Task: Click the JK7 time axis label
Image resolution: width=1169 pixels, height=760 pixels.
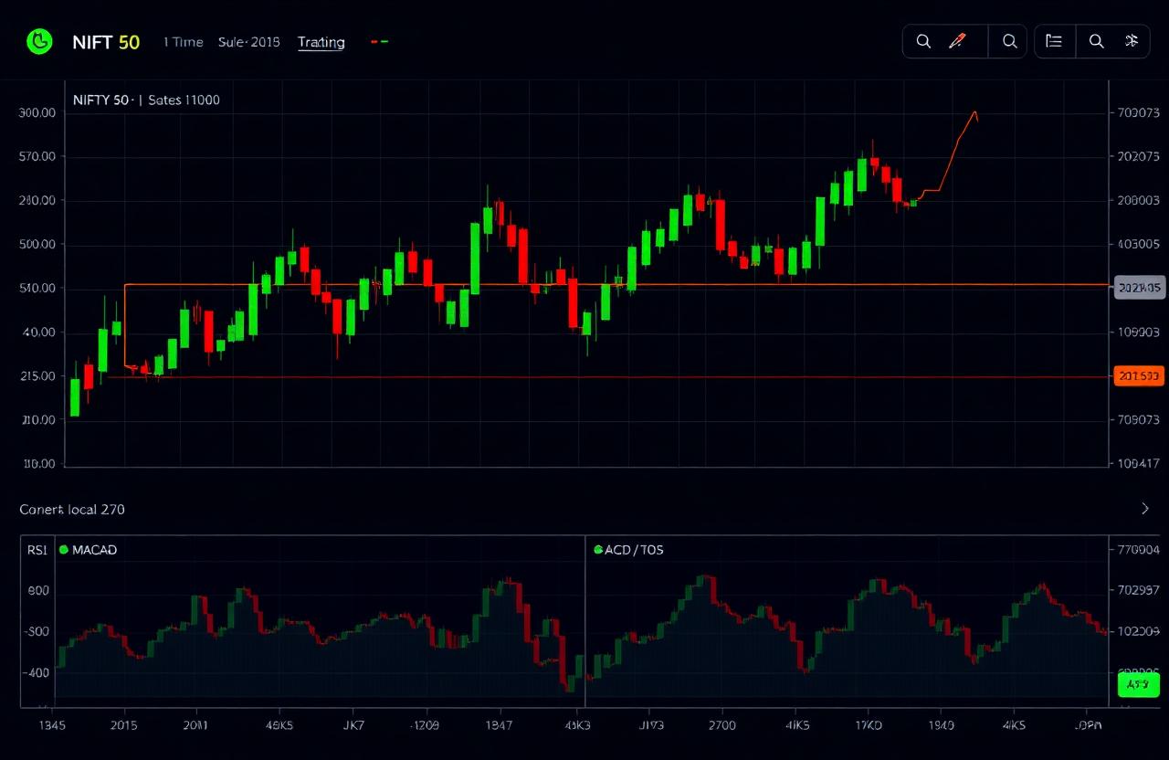Action: (353, 725)
